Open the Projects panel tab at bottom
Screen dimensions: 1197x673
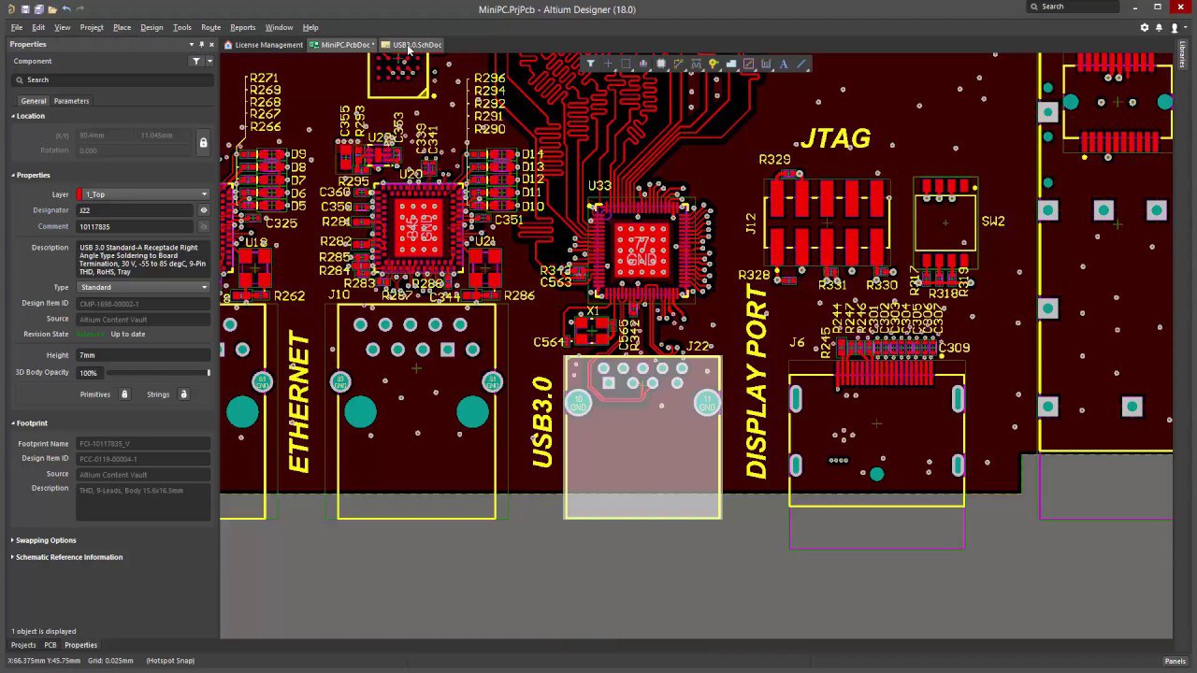23,645
